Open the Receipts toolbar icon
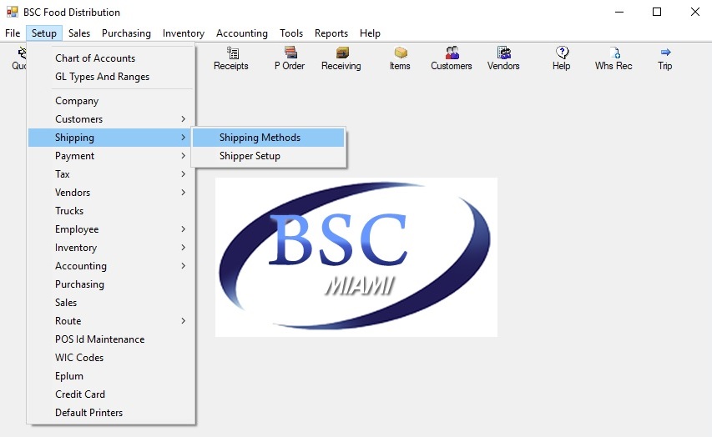Viewport: 712px width, 437px height. point(231,59)
